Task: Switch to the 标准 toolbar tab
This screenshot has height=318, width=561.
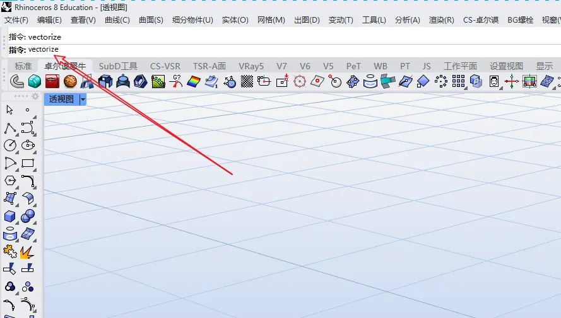Action: pos(23,66)
